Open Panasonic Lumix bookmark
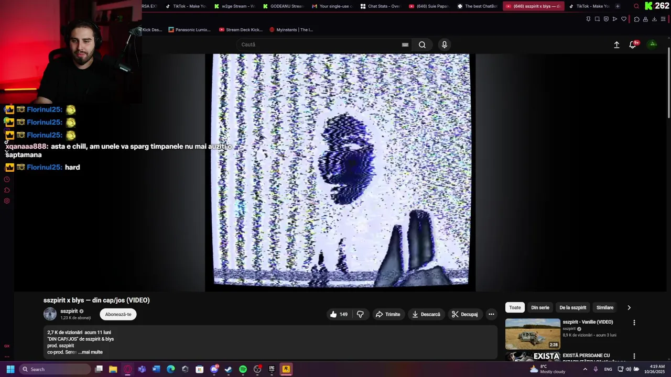Viewport: 671px width, 377px height. (189, 30)
